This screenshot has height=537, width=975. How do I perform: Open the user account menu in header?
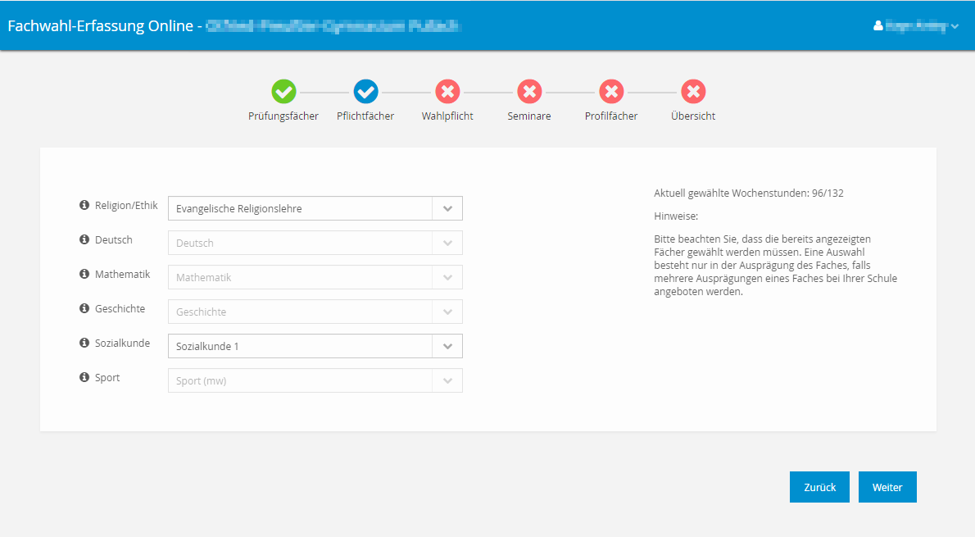[x=916, y=26]
